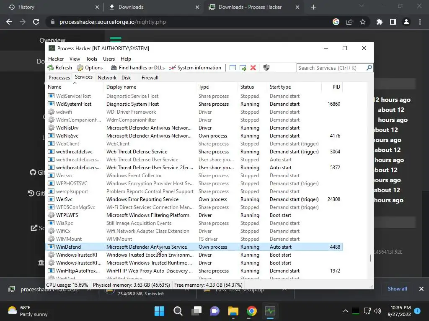Select the WdNisSvc service row

click(x=194, y=136)
